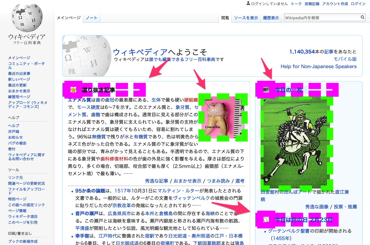Click ページ情報 in the sidebar
370x245 pixels.
[x=17, y=211]
